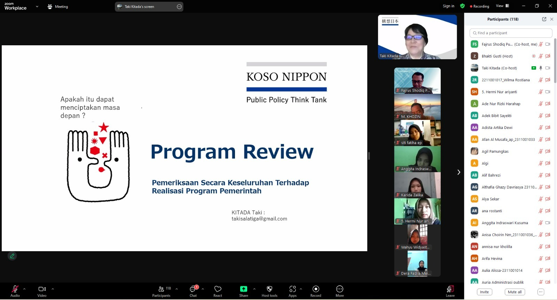Click AS avatar of Alya Sekar

click(x=474, y=199)
